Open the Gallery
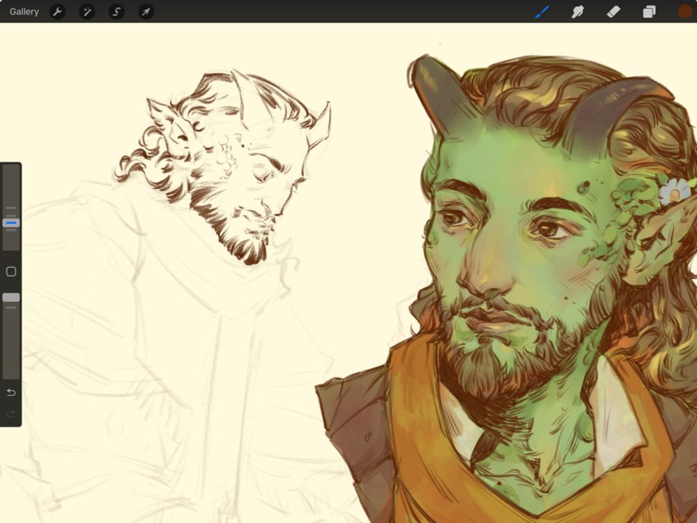Viewport: 697px width, 523px height. pos(24,12)
